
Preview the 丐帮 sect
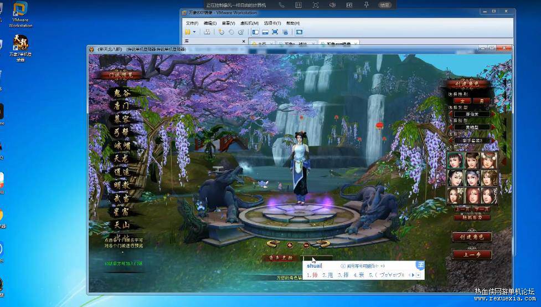122,132
